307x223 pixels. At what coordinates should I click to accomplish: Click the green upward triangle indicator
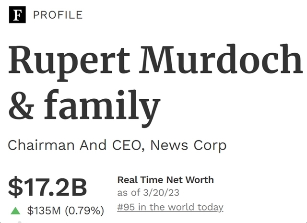(16, 211)
